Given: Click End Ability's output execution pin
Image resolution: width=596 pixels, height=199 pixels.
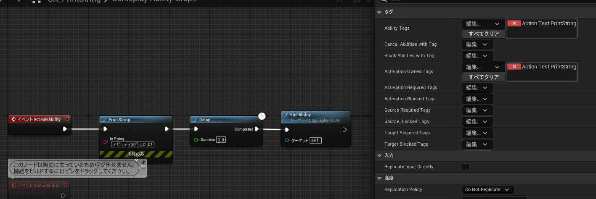Looking at the screenshot, I should point(344,130).
